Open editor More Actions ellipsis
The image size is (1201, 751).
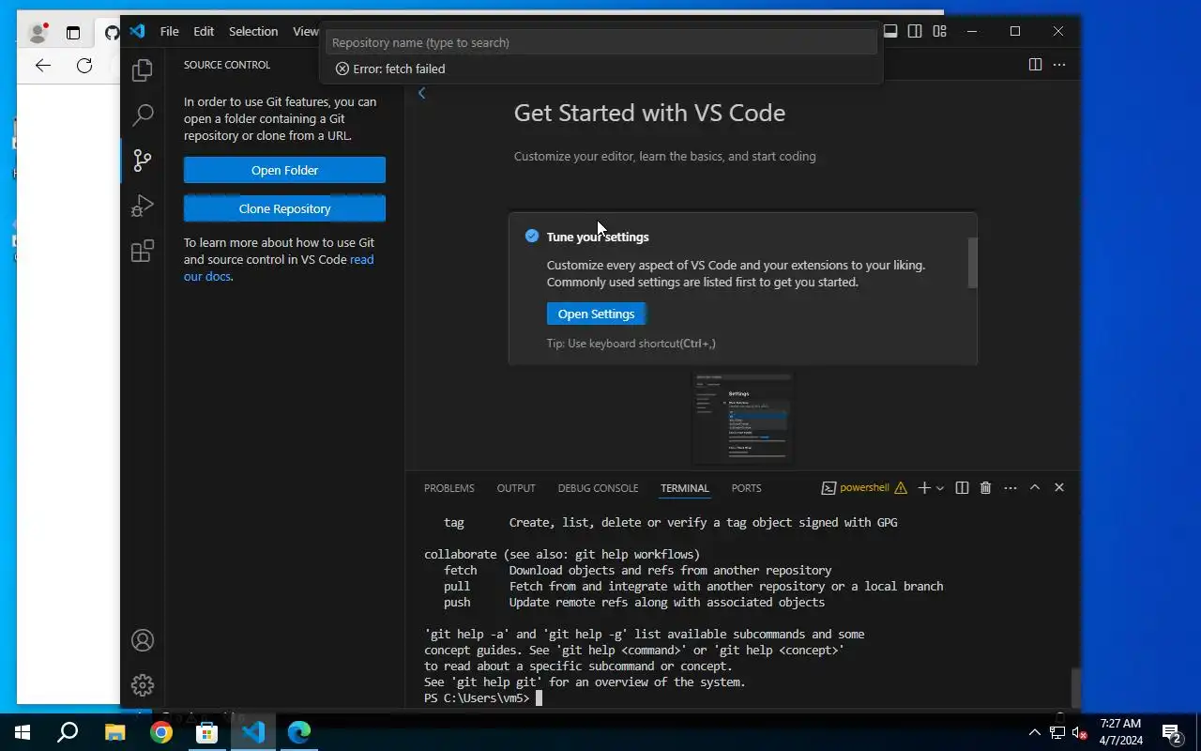click(x=1059, y=65)
